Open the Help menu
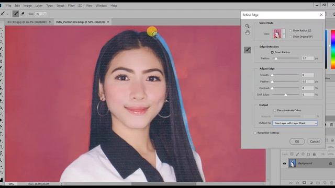This screenshot has width=335, height=188. click(x=114, y=6)
